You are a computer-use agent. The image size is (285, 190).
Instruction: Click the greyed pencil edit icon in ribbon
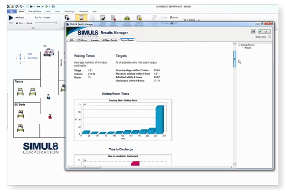click(x=154, y=18)
